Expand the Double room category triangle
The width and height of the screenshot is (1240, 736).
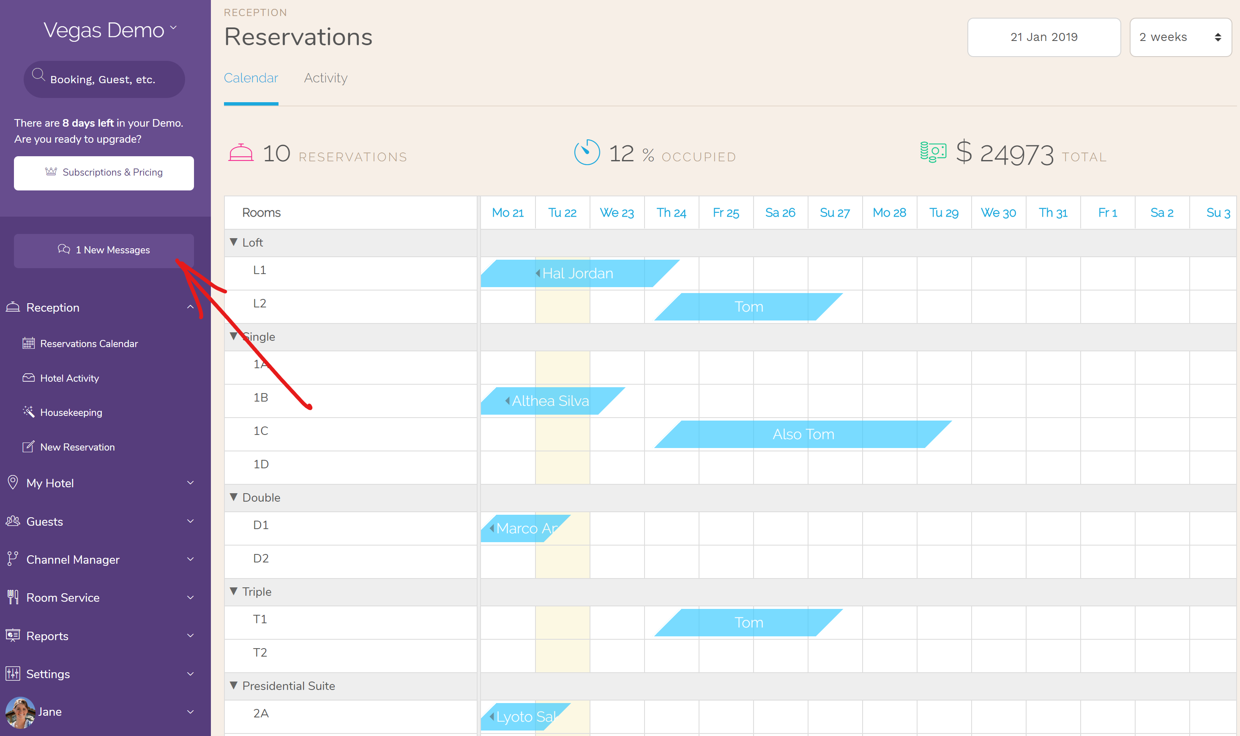[x=233, y=497]
